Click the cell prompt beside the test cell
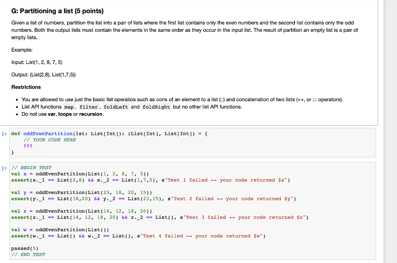Viewport: 397px width, 263px height. coord(4,167)
